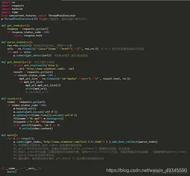Click the 'print(mp4_url)' statement
190x176 pixels.
pyautogui.click(x=36, y=89)
